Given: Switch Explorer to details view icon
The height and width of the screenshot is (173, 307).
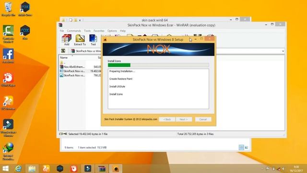Looking at the screenshot, I should [x=241, y=148].
